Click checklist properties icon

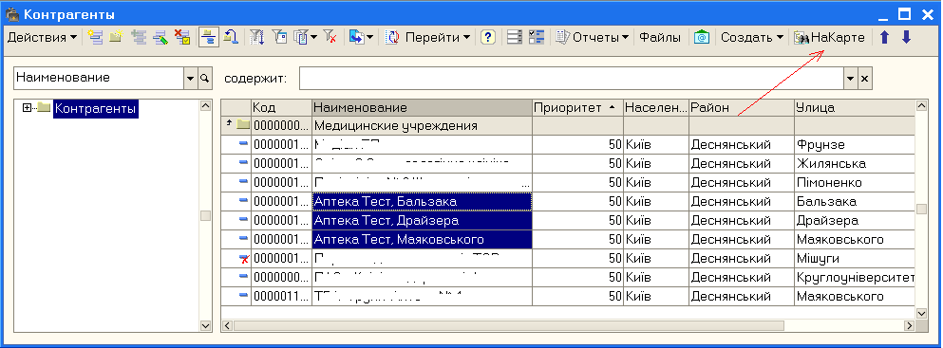point(537,37)
